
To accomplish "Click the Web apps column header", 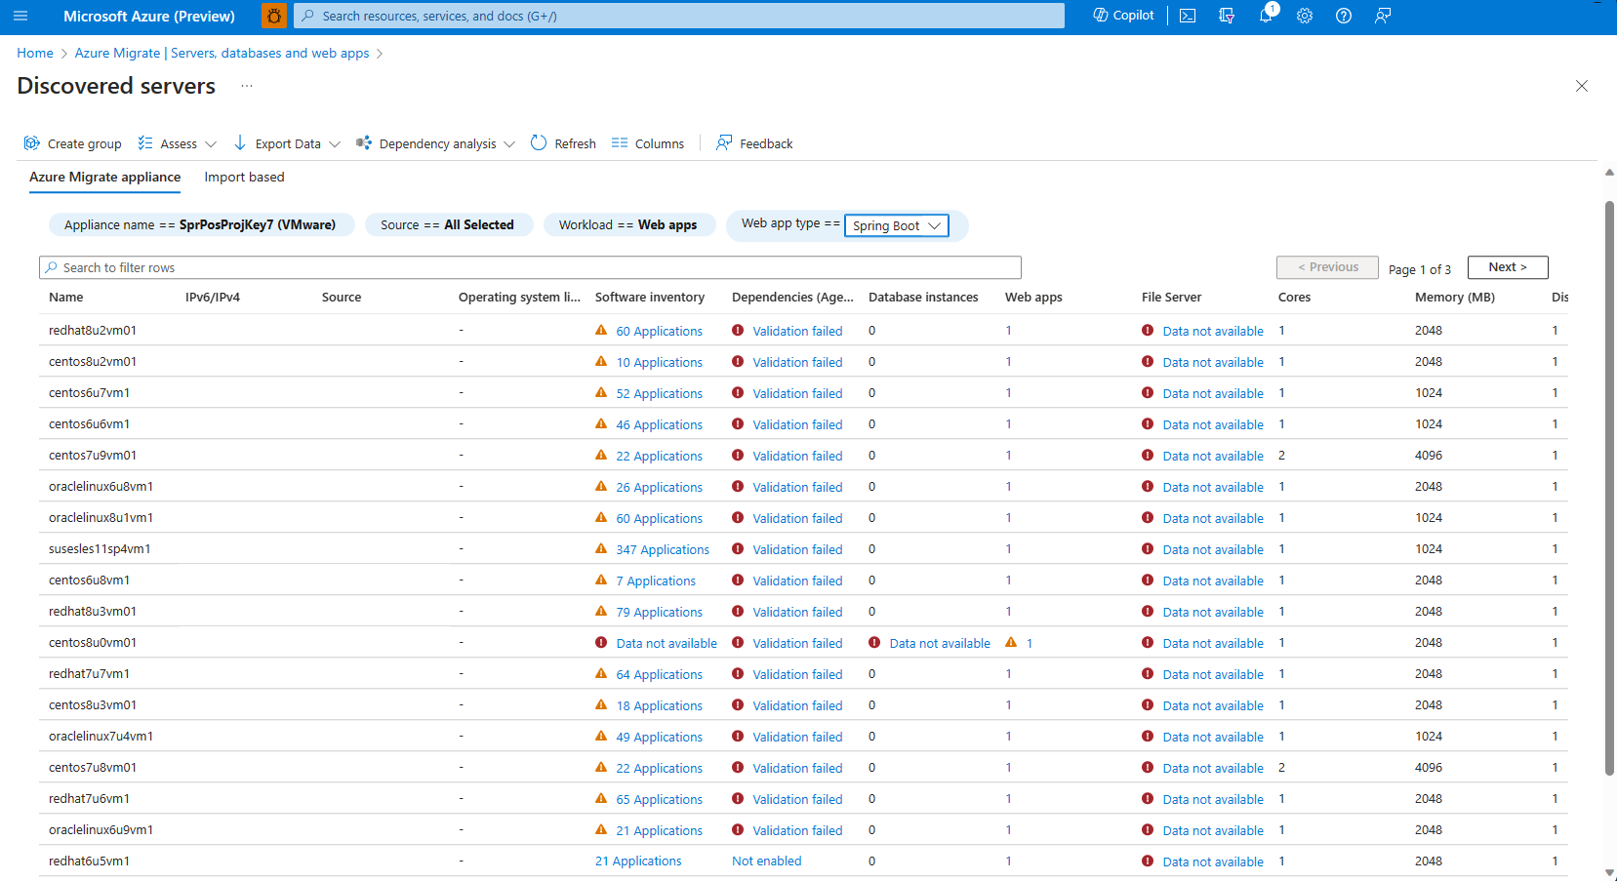I will (x=1033, y=297).
